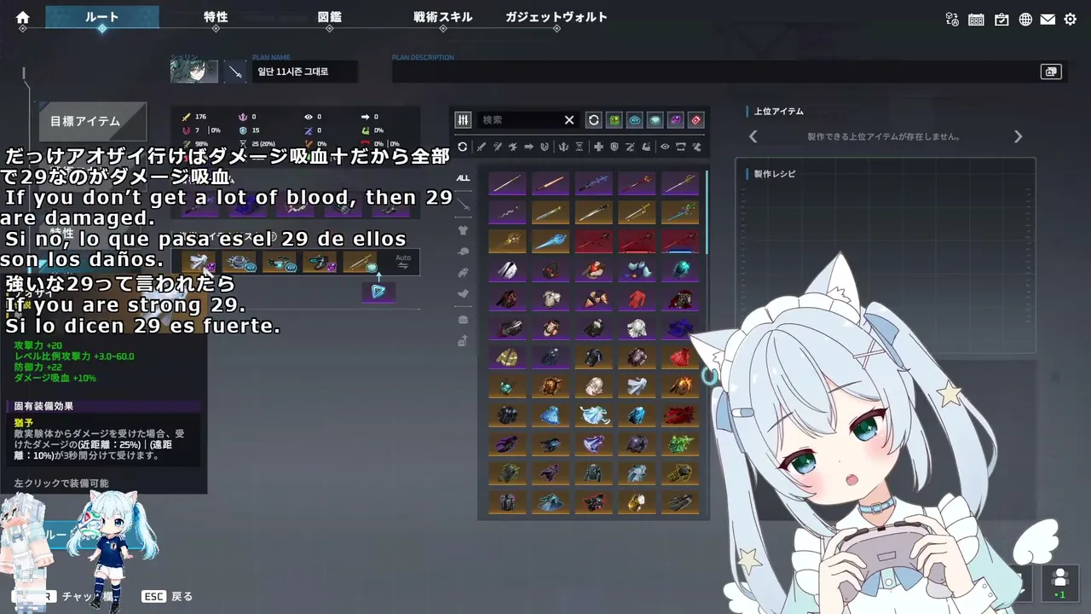
Task: Toggle the plus health stat filter
Action: [x=598, y=147]
